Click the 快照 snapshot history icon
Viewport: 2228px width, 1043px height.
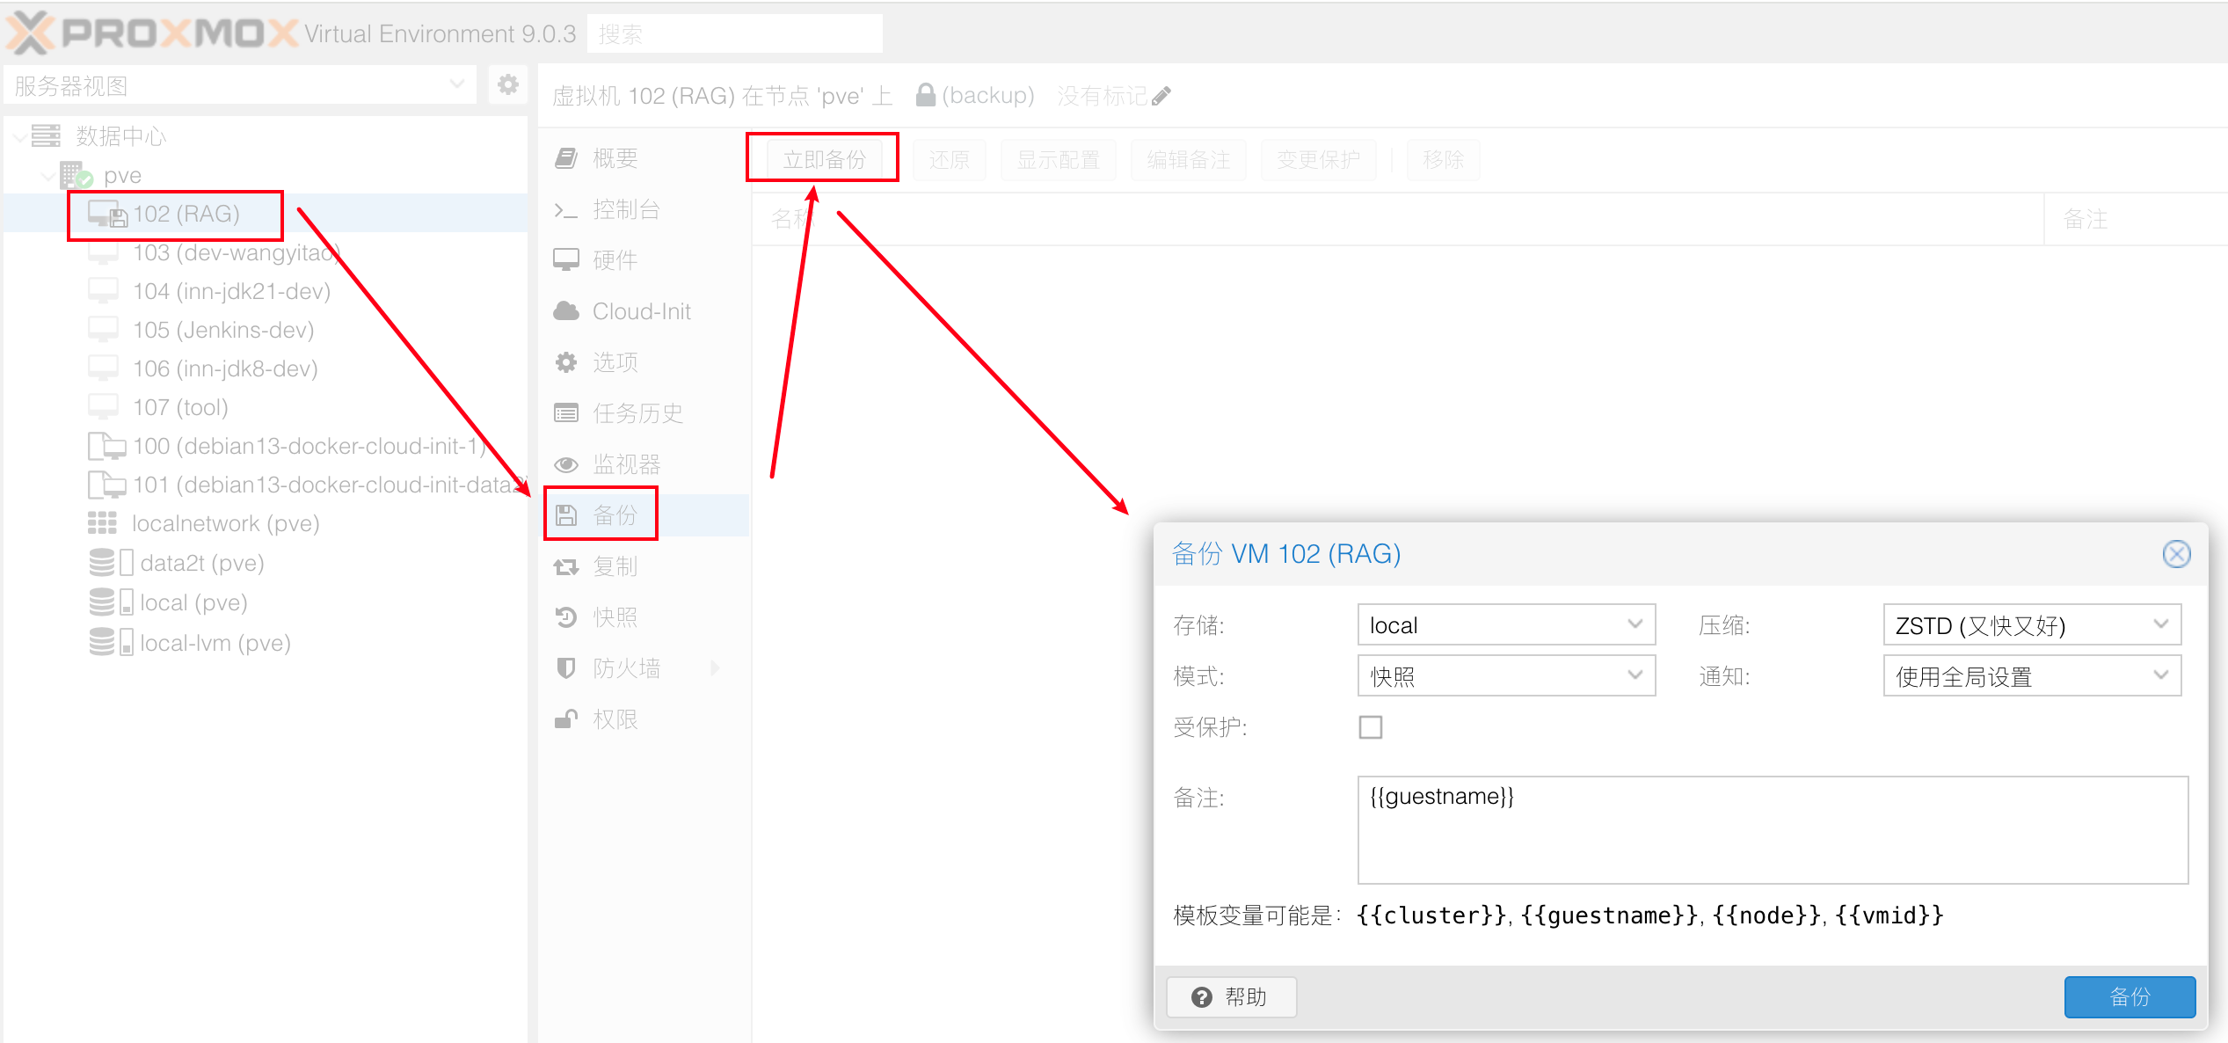point(566,617)
